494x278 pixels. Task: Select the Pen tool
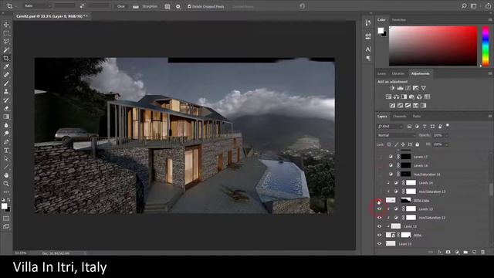coord(6,142)
